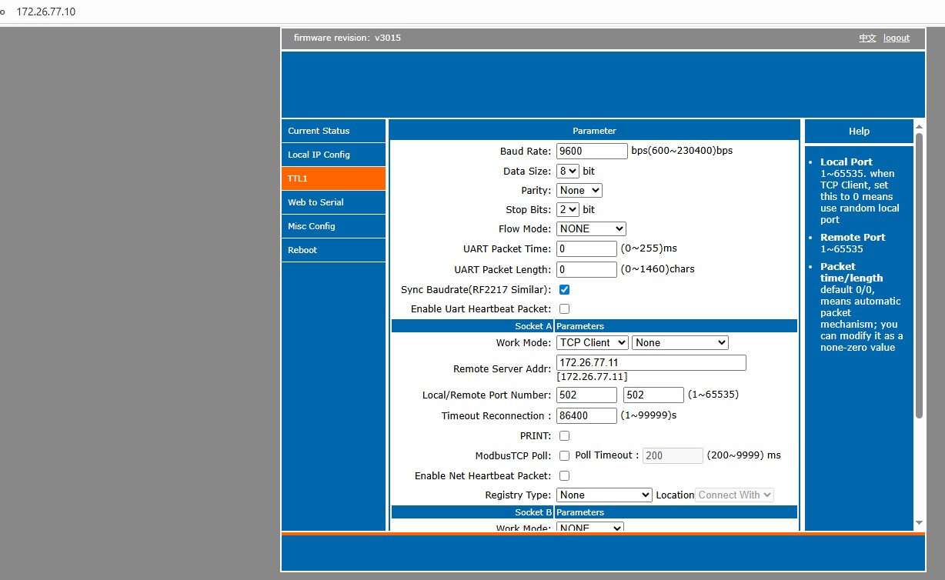
Task: Enable the ModbusTCP Poll checkbox
Action: 564,456
